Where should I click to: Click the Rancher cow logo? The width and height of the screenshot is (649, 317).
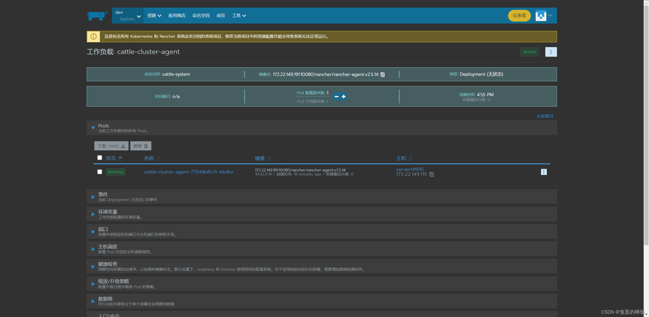coord(97,16)
